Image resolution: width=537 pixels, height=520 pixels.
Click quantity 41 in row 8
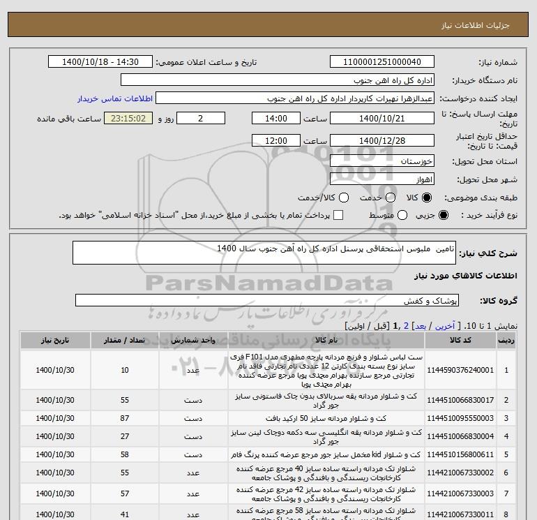[x=125, y=514]
